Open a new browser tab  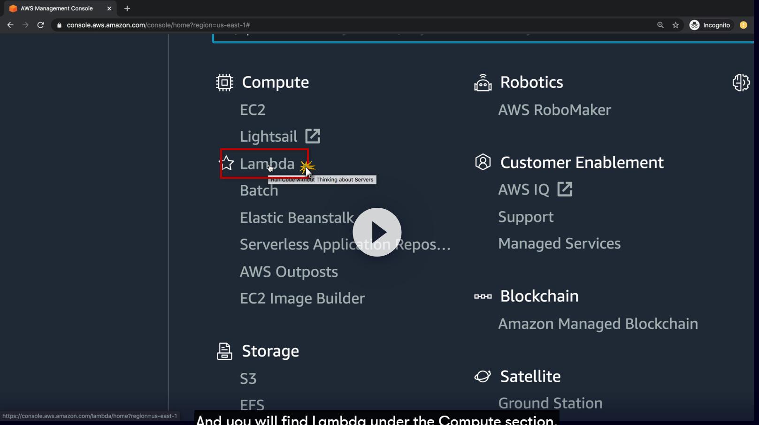point(127,8)
